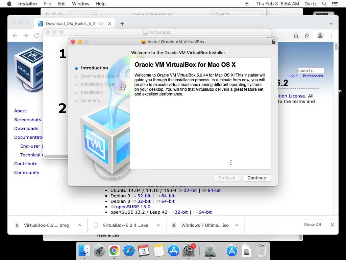Open Chrome tab search chevron
The height and width of the screenshot is (260, 346).
coord(331,24)
